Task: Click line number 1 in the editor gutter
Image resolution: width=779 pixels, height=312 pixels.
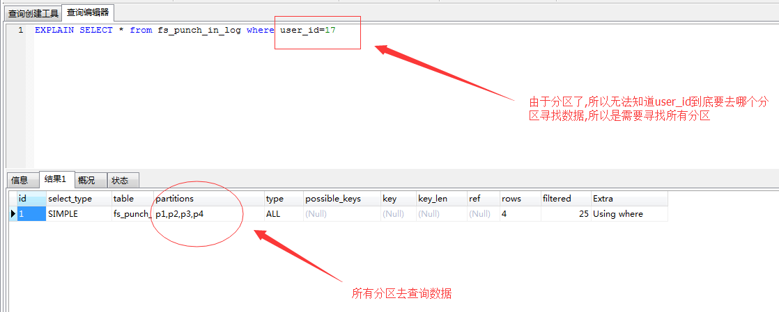Action: pos(20,30)
